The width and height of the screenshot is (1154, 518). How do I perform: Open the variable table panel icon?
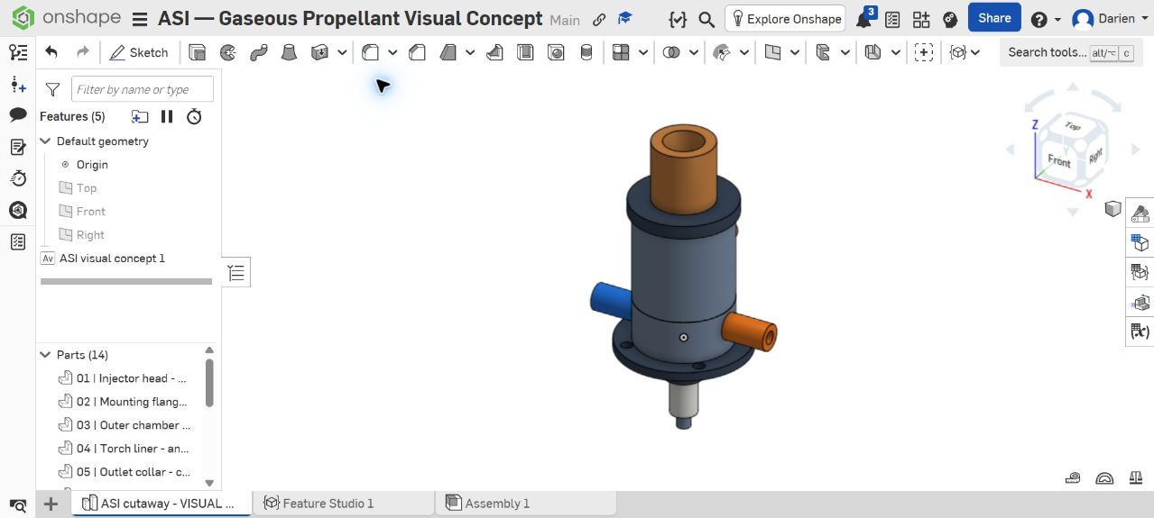(x=1140, y=332)
